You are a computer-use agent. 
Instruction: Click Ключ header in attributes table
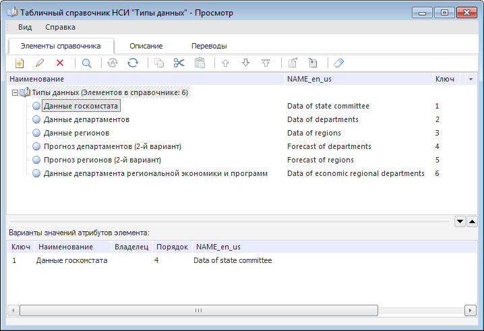point(21,247)
